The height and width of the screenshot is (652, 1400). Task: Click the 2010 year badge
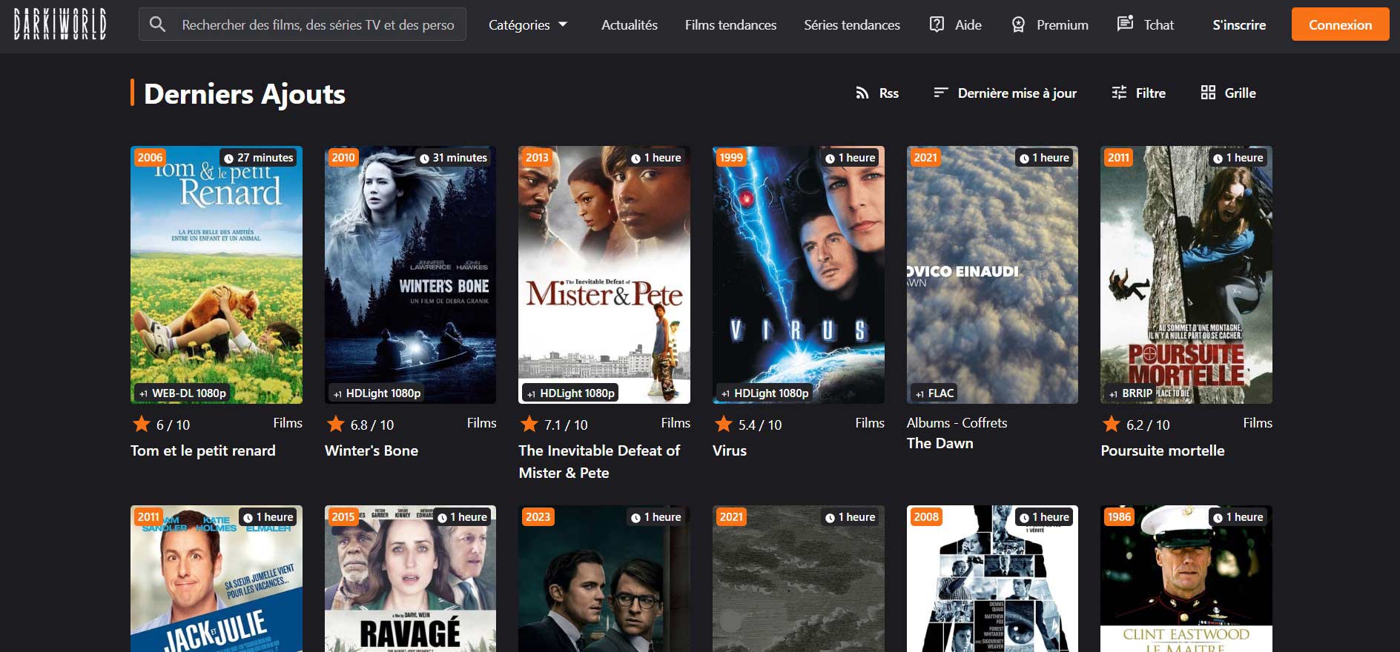click(x=343, y=157)
